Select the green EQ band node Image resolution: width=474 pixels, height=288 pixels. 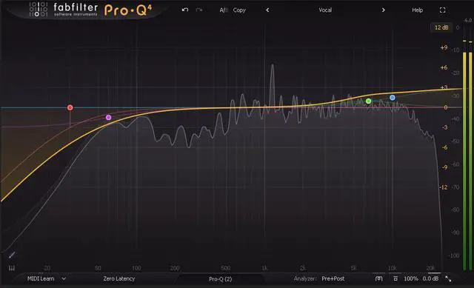[368, 101]
